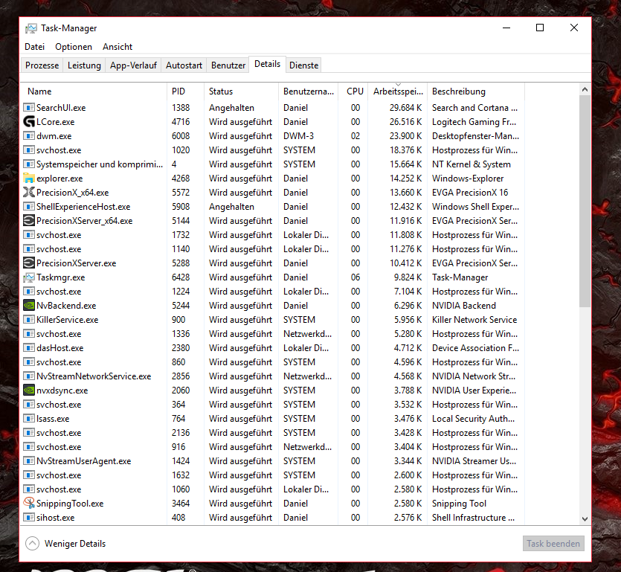Sort by Arbeitsspei... column header

398,91
